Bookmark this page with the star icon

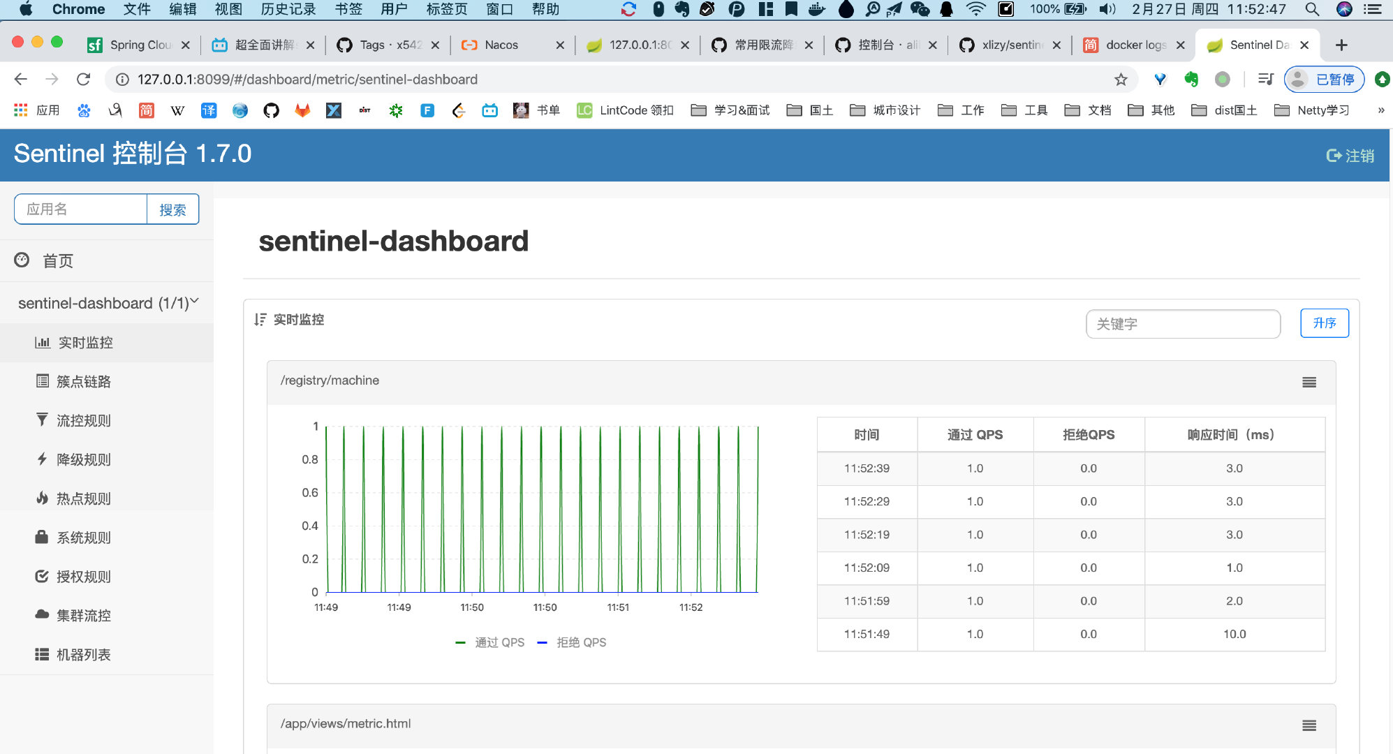[x=1121, y=80]
